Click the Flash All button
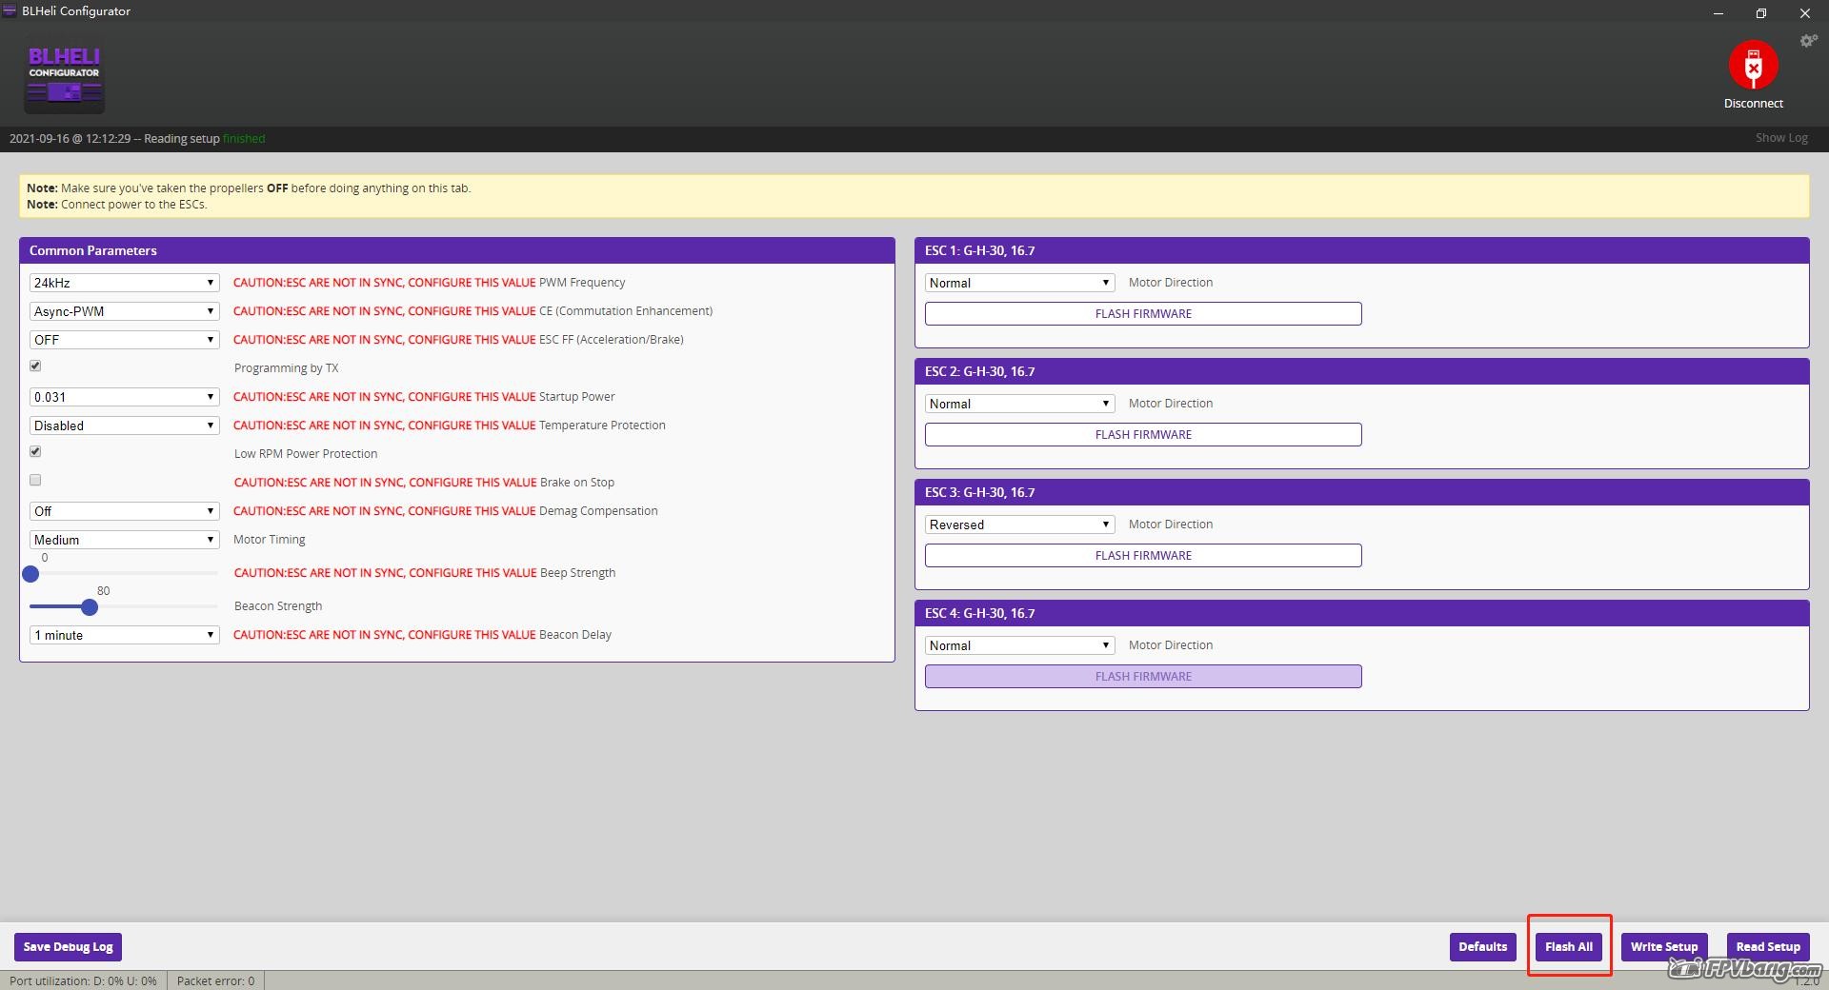 pyautogui.click(x=1569, y=947)
